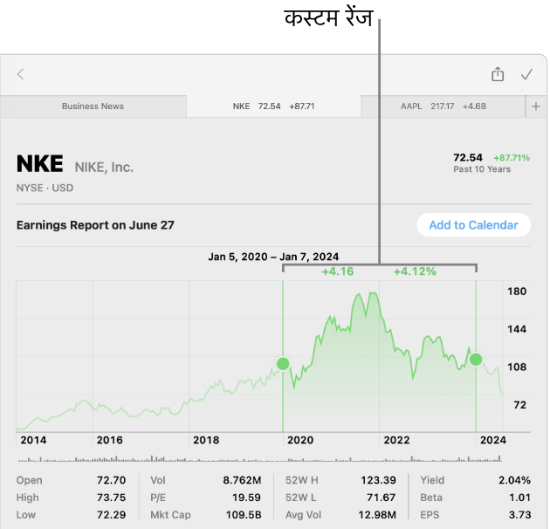The height and width of the screenshot is (529, 550).
Task: Click the volume bars strip under chart
Action: [259, 458]
